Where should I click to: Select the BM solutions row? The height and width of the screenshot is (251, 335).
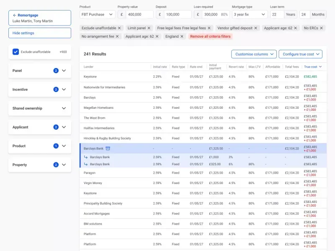203,224
